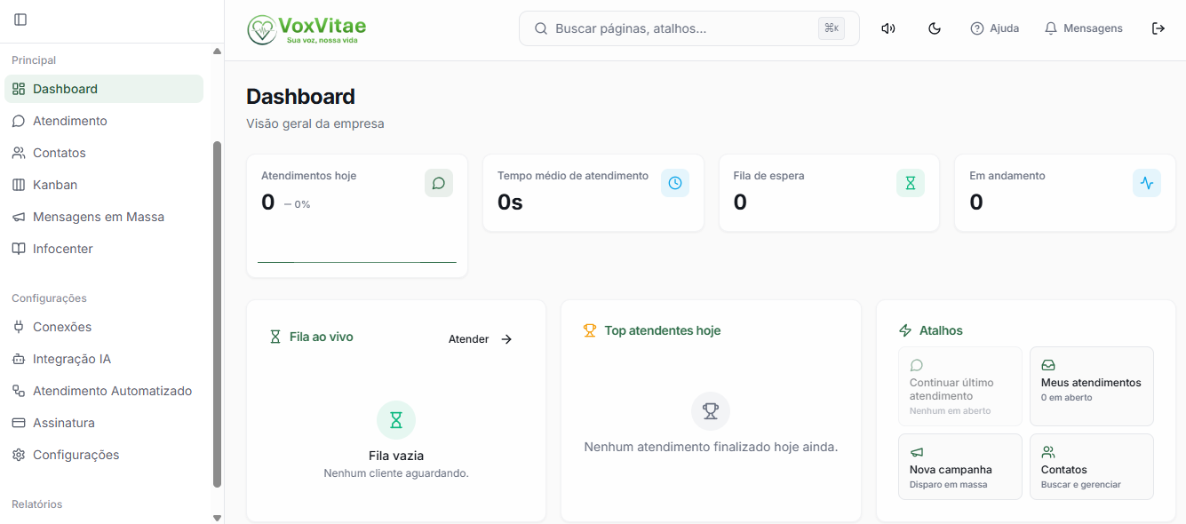The width and height of the screenshot is (1186, 524).
Task: Click the Nenhum cliente aguardando text
Action: [x=396, y=473]
